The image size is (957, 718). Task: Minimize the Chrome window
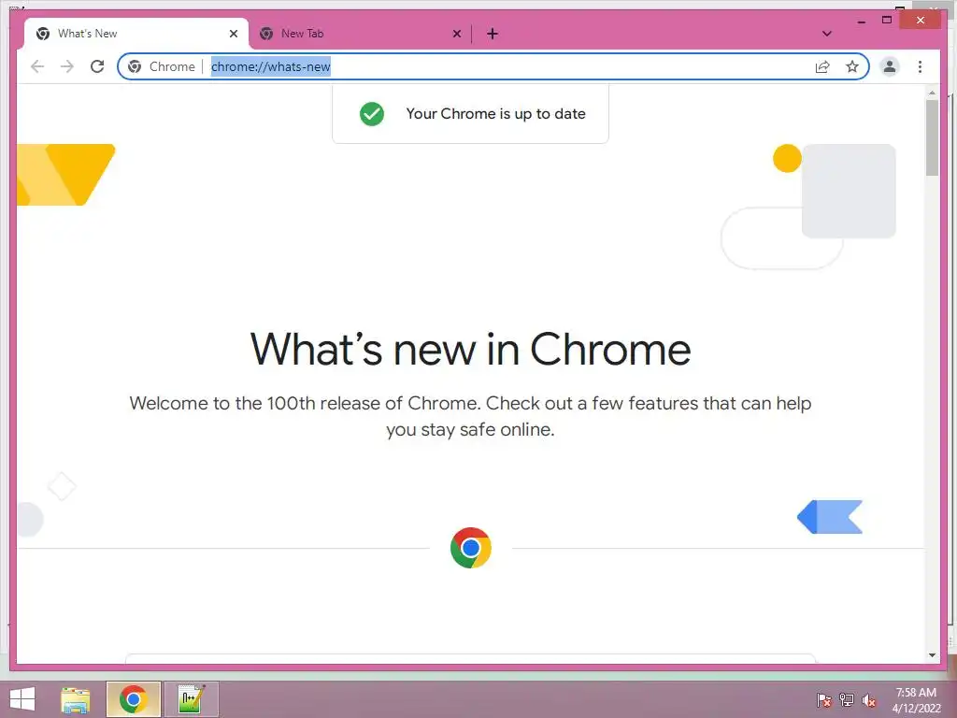861,21
